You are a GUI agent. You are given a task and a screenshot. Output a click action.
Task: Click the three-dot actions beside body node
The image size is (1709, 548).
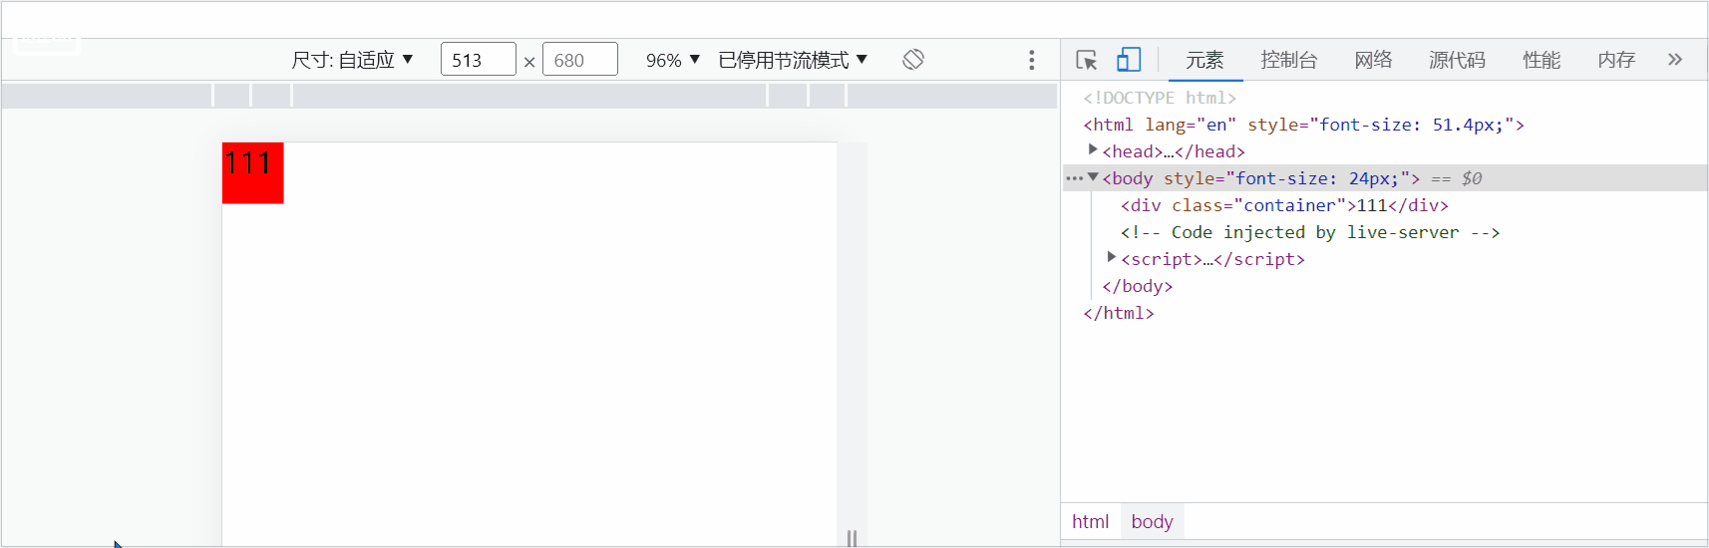pos(1074,178)
